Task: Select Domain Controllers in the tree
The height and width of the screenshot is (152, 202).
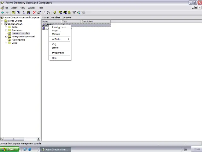Action: point(21,33)
